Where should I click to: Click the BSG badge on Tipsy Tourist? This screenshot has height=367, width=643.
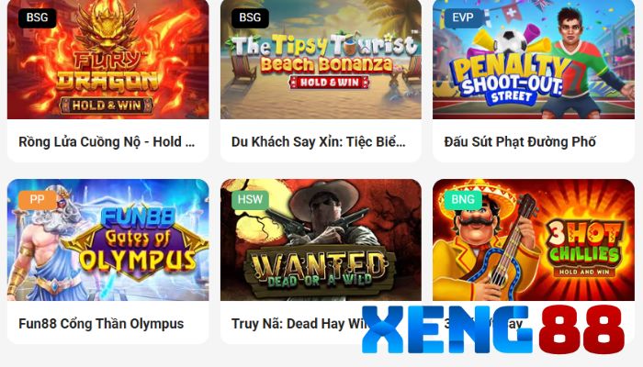pos(250,17)
